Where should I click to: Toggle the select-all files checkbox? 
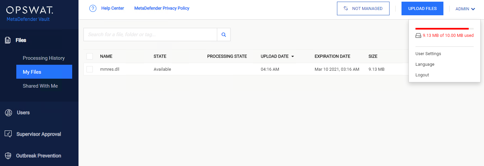click(89, 56)
